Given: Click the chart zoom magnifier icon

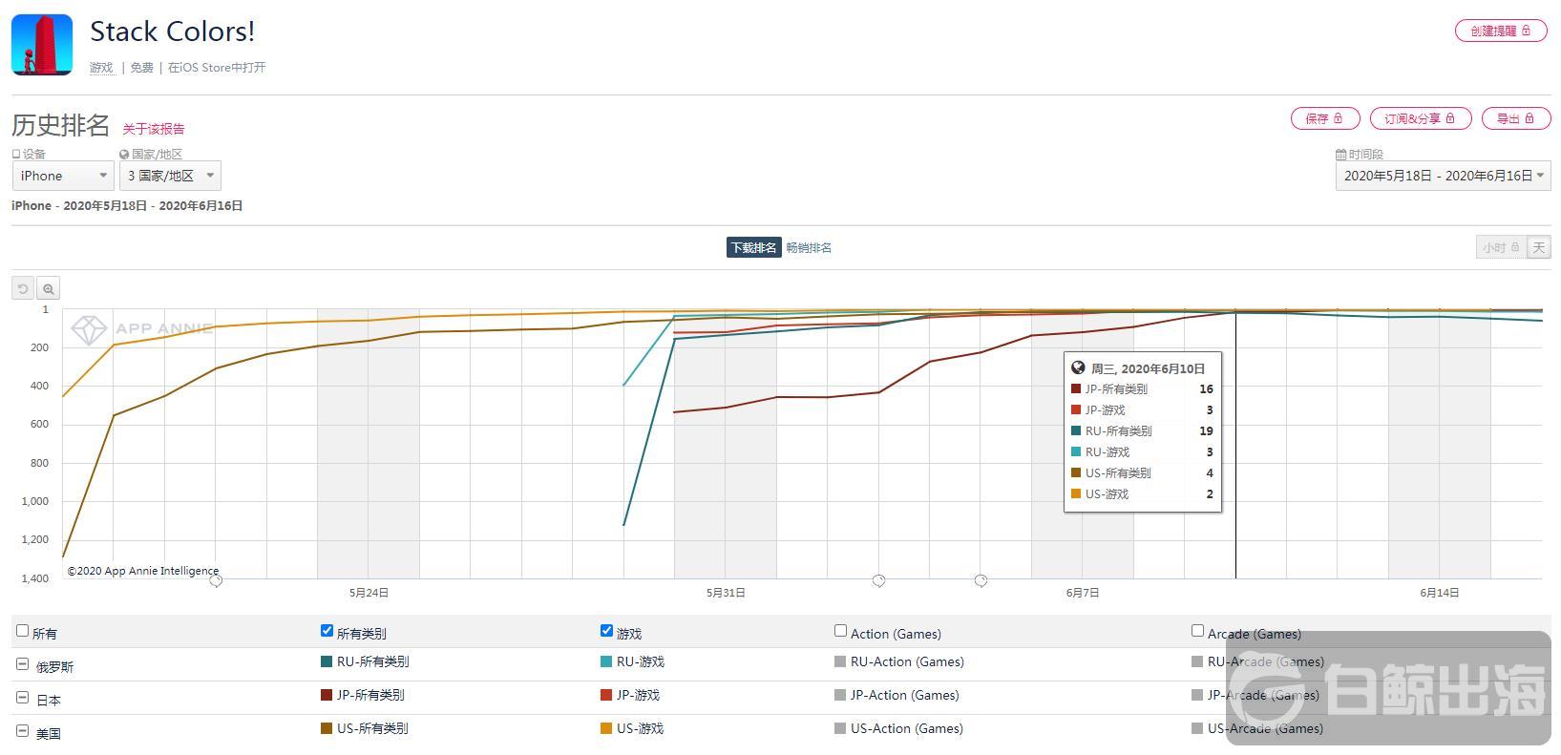Looking at the screenshot, I should tap(49, 288).
